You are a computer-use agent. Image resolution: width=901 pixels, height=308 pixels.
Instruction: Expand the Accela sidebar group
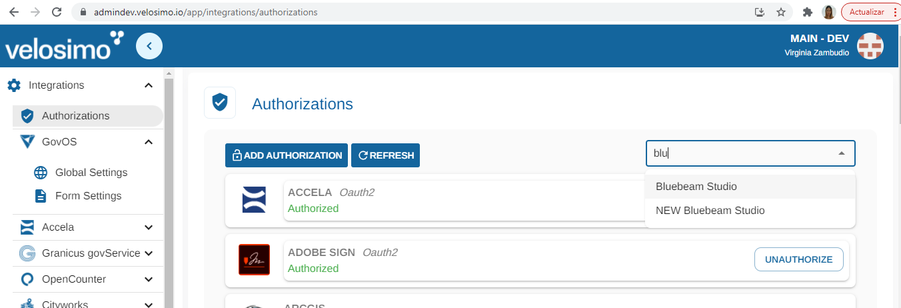[149, 227]
